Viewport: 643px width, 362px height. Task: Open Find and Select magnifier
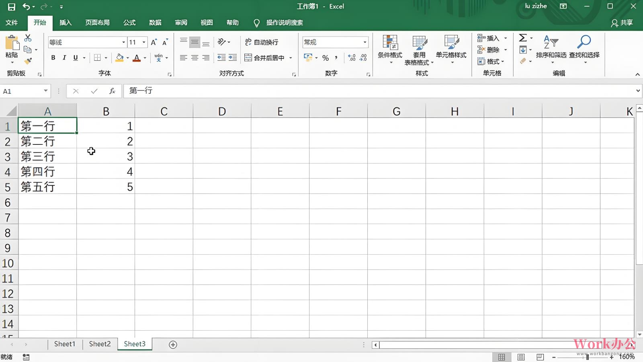point(584,49)
